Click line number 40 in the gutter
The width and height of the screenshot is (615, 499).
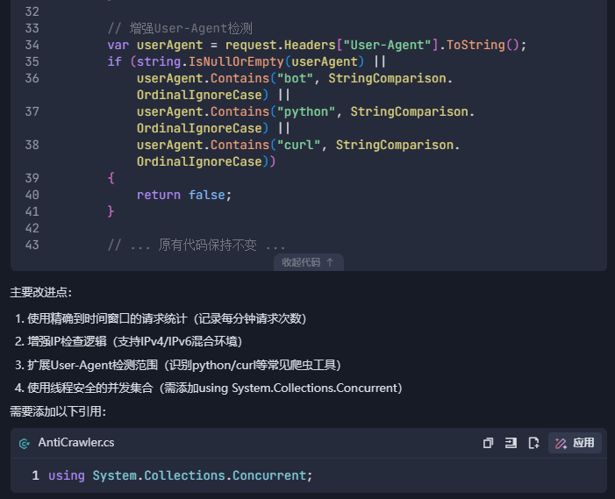point(32,196)
